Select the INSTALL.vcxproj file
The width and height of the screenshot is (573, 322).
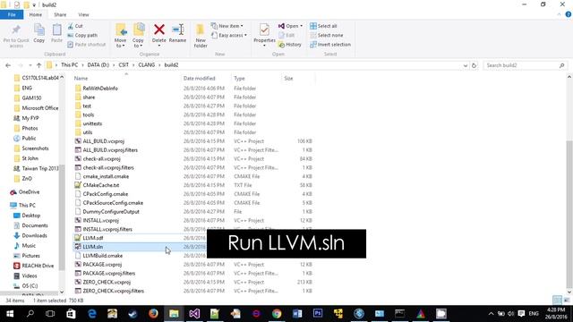click(x=100, y=221)
